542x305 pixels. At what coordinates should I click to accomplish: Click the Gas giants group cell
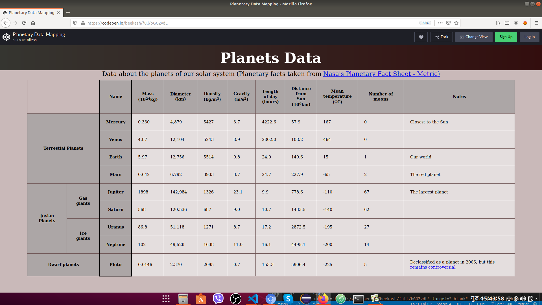(x=83, y=201)
